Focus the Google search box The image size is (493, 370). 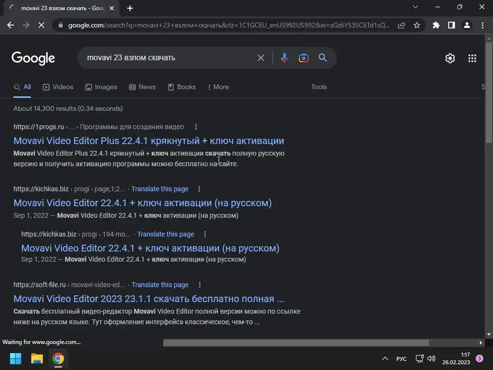170,58
